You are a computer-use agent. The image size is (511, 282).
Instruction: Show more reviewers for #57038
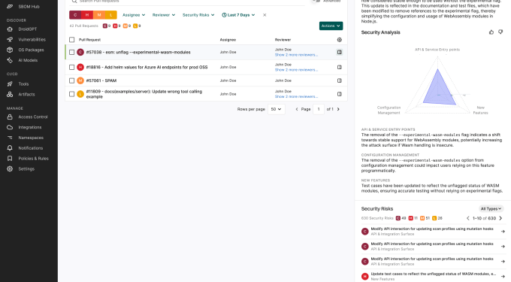pyautogui.click(x=296, y=55)
